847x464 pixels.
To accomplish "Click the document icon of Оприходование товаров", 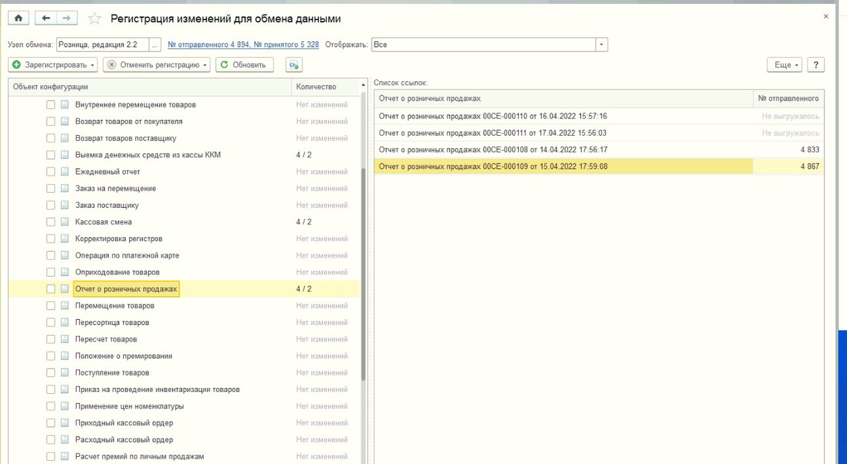I will [x=65, y=273].
